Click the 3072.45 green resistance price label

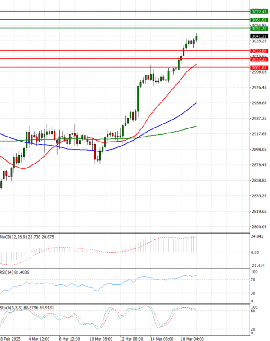(x=260, y=12)
